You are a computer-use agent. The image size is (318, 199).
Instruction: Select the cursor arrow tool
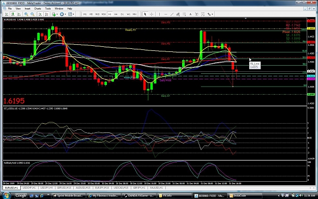click(145, 14)
